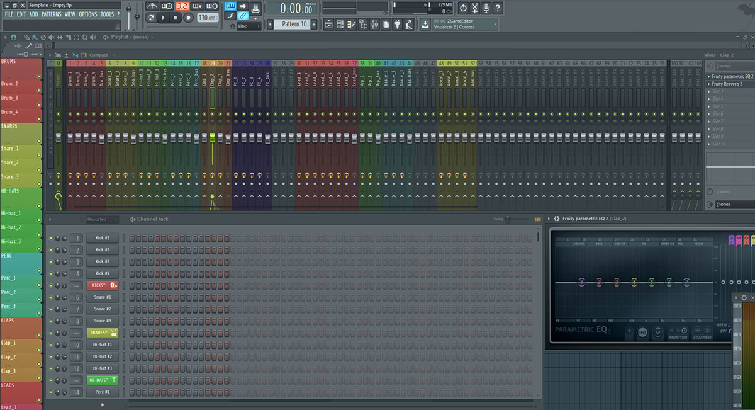The image size is (755, 410).
Task: Click the Swing slider in Channel rack
Action: coord(508,219)
